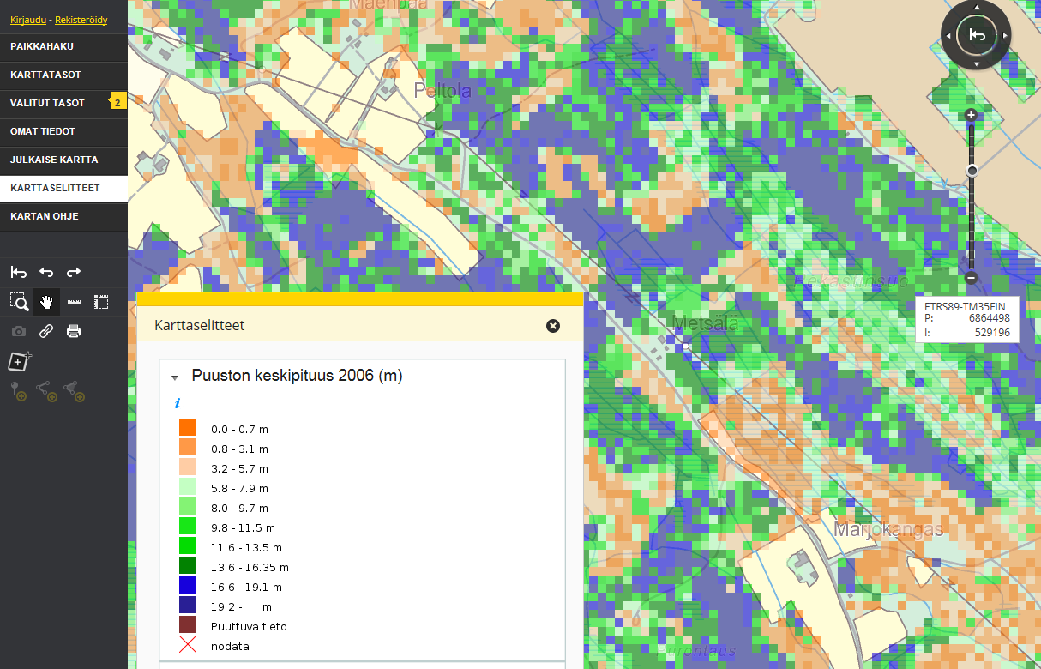Pan the map west with left arrow
The height and width of the screenshot is (669, 1041).
pyautogui.click(x=948, y=35)
